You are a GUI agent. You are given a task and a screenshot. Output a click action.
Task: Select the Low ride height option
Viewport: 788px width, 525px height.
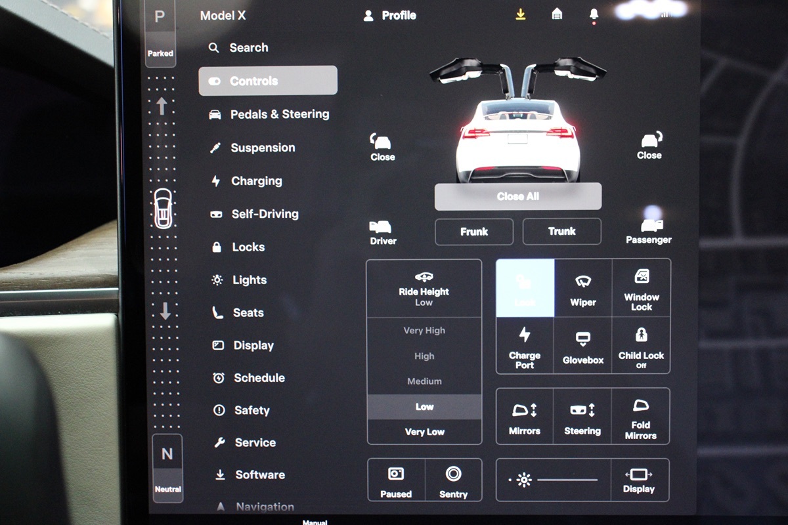[424, 407]
